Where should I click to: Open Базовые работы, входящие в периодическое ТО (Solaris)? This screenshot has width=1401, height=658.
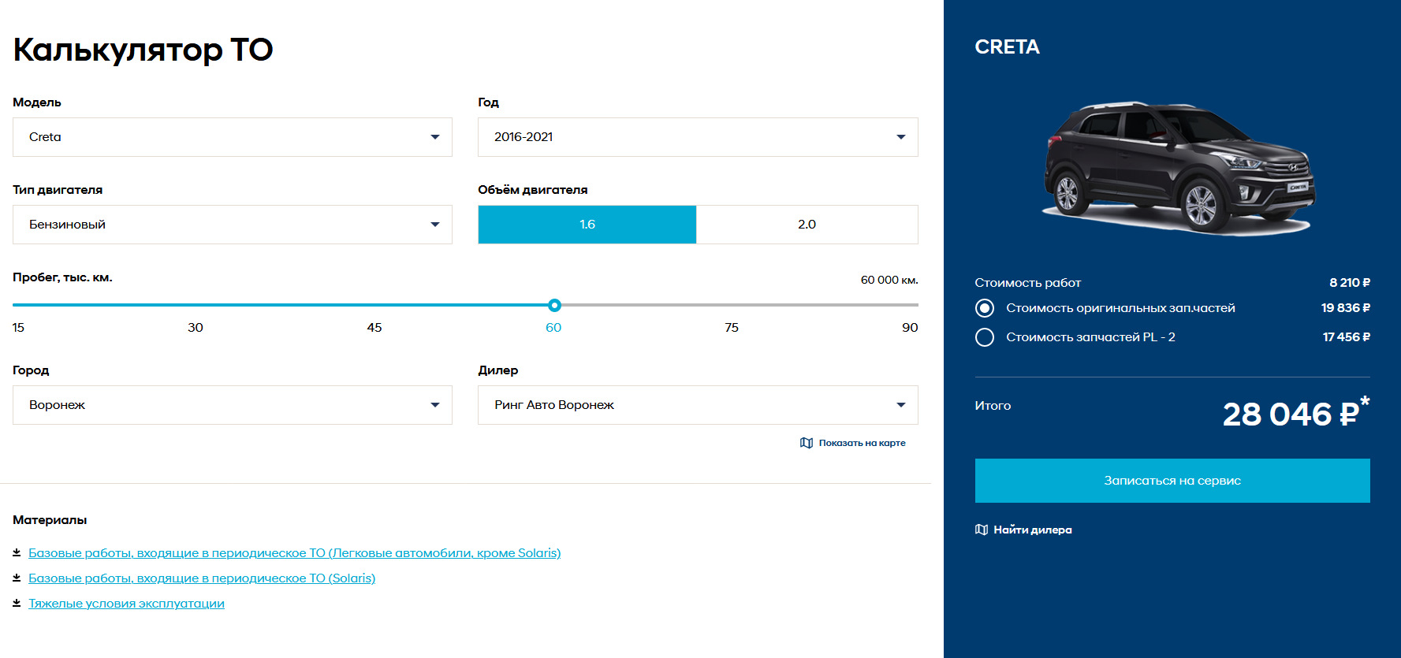(x=202, y=578)
